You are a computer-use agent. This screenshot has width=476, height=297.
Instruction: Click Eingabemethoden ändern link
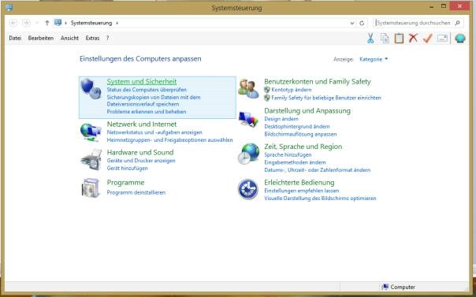coord(295,162)
